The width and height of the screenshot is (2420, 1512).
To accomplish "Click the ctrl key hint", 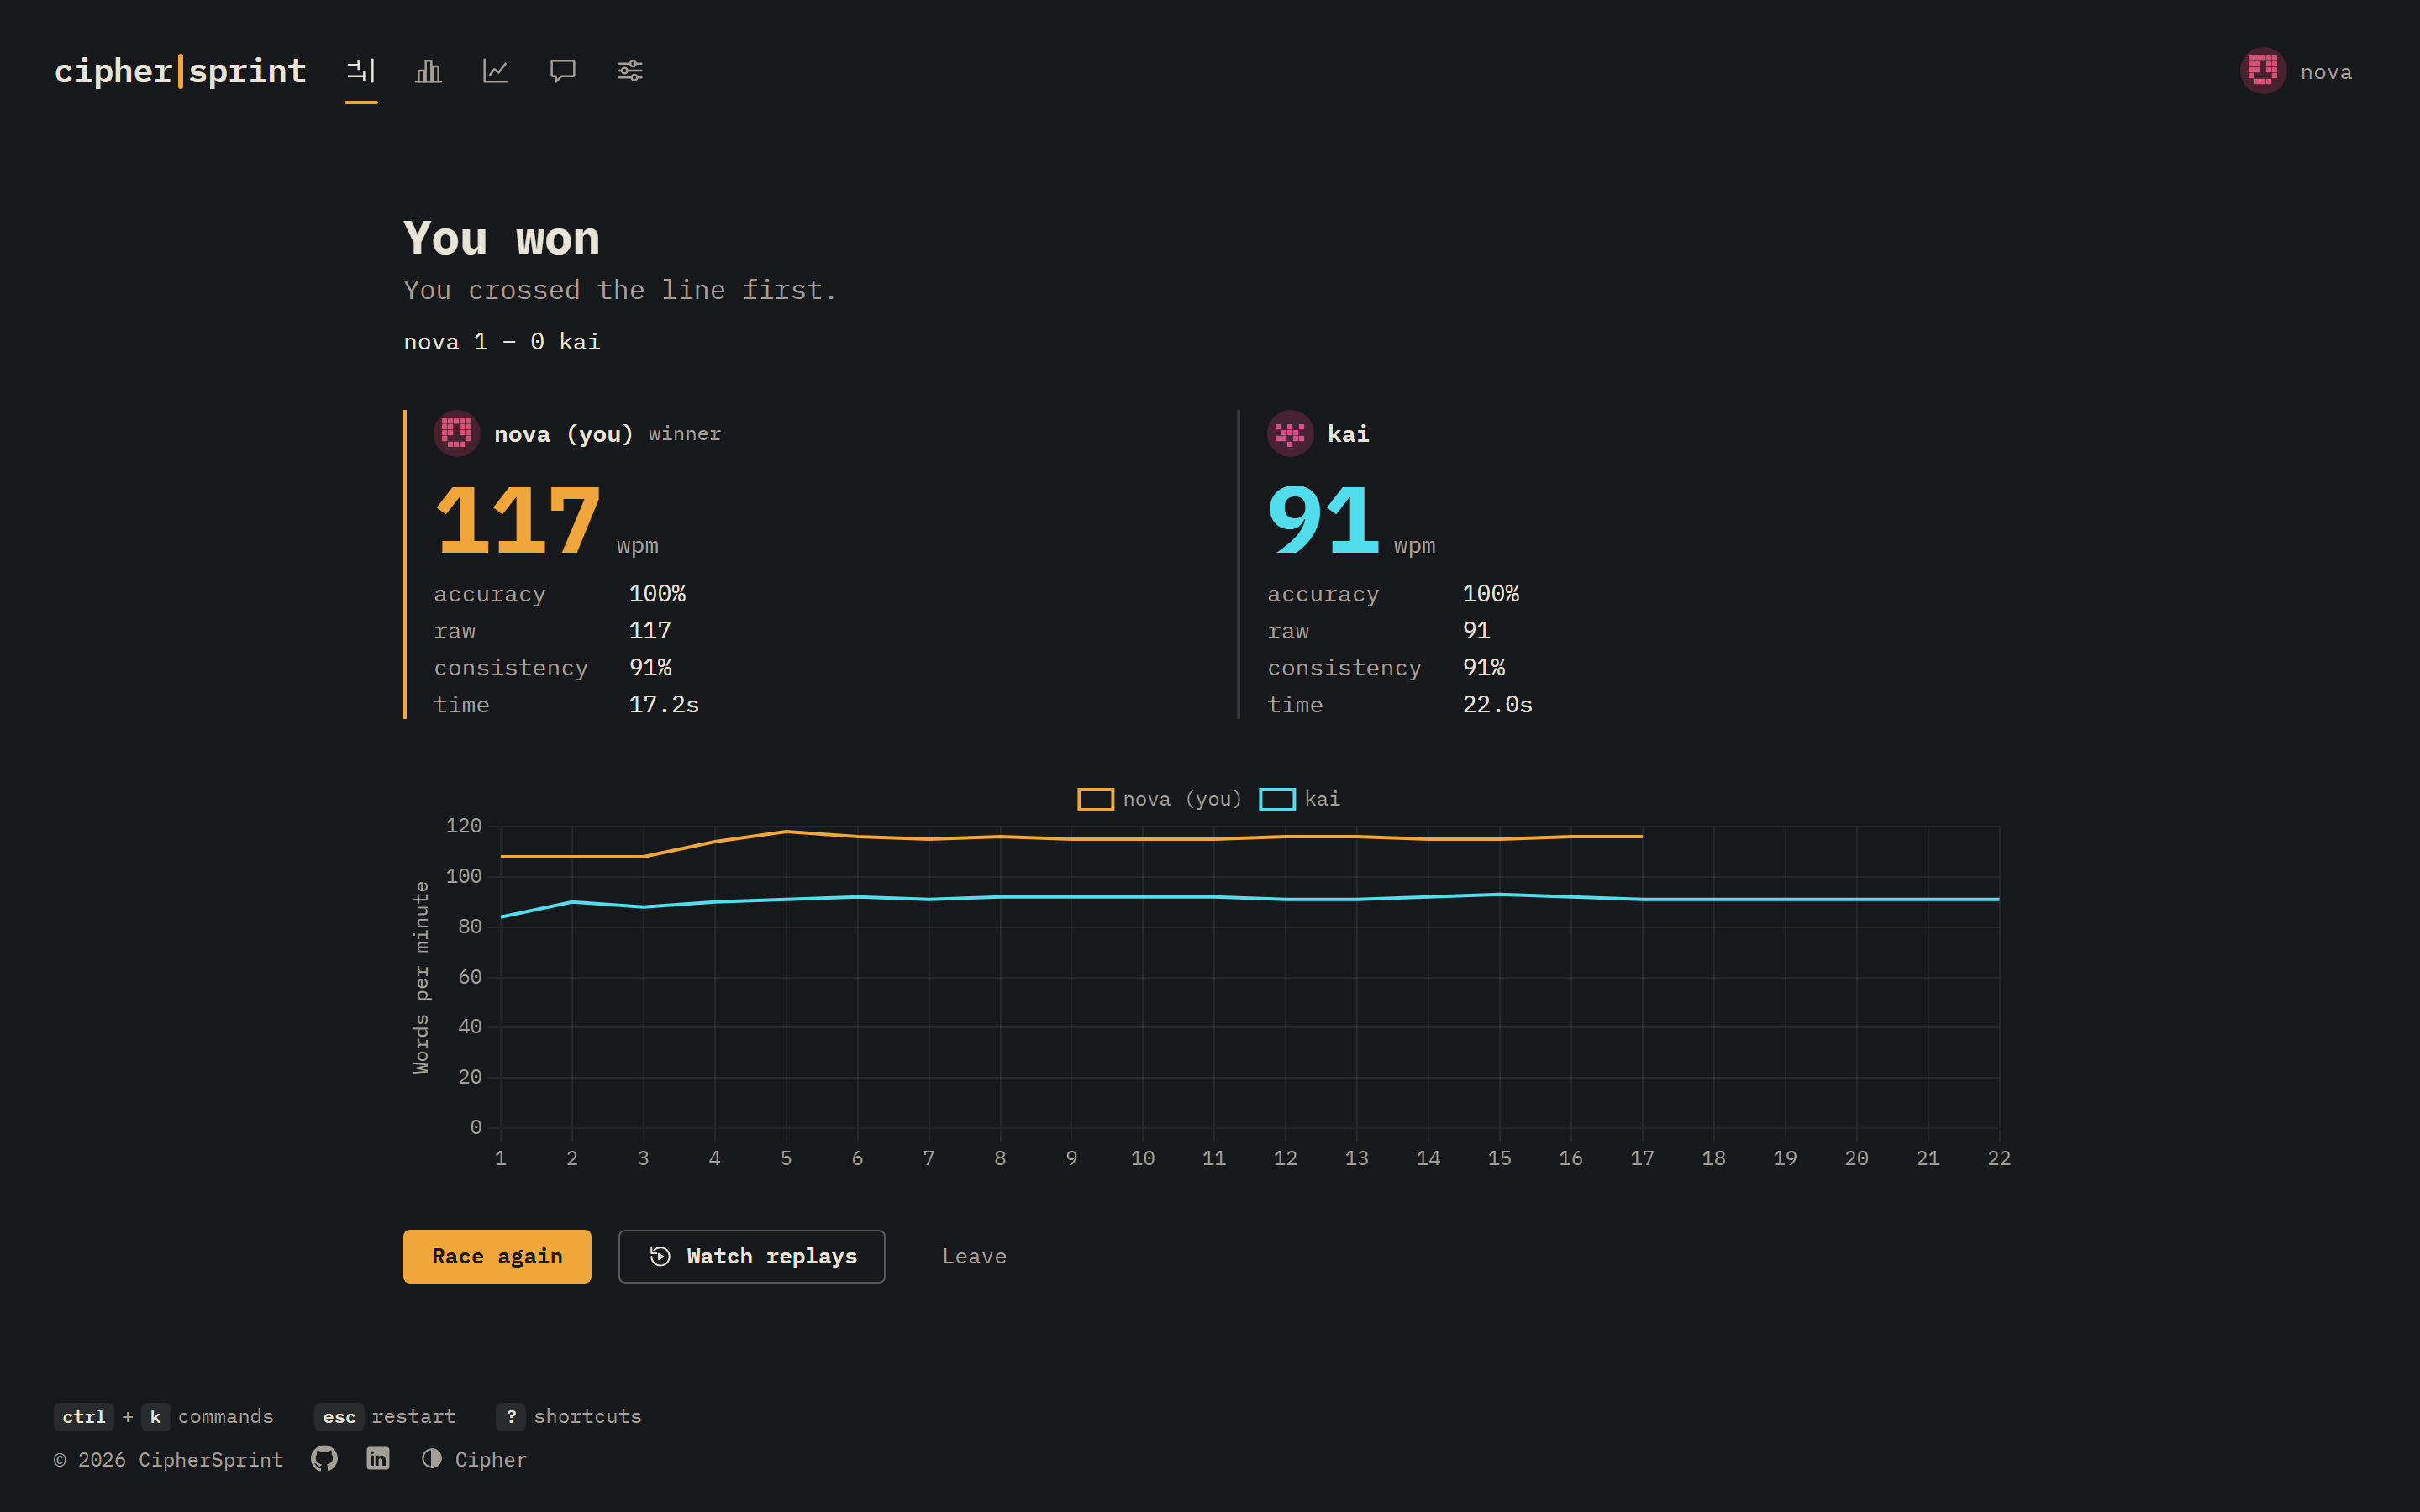I will (x=84, y=1416).
